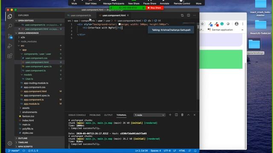Click the feedback icon in status bar
This screenshot has height=153, width=273.
(189, 151)
